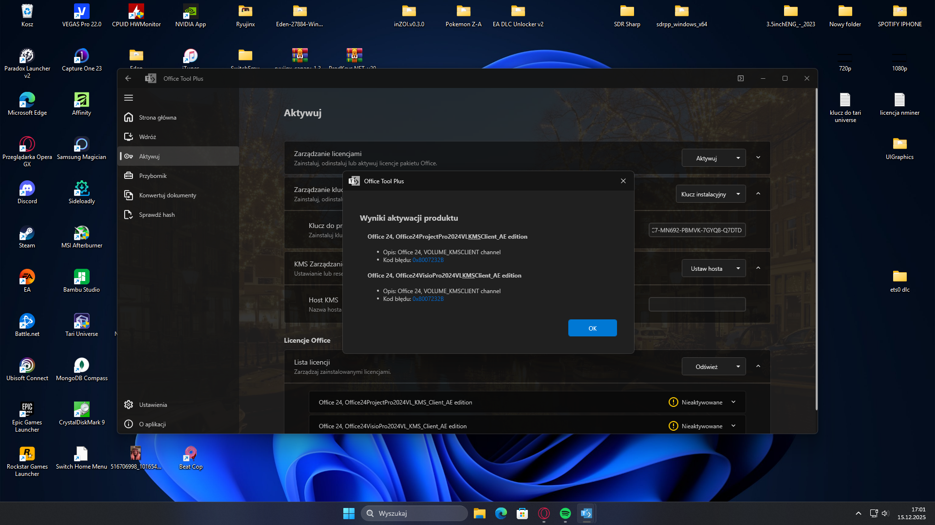Click the hamburger menu icon in sidebar
Image resolution: width=935 pixels, height=525 pixels.
point(129,98)
